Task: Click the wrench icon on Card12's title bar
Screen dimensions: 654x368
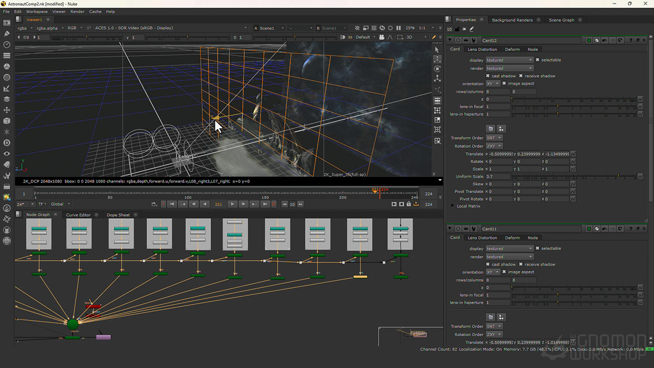Action: [x=473, y=40]
